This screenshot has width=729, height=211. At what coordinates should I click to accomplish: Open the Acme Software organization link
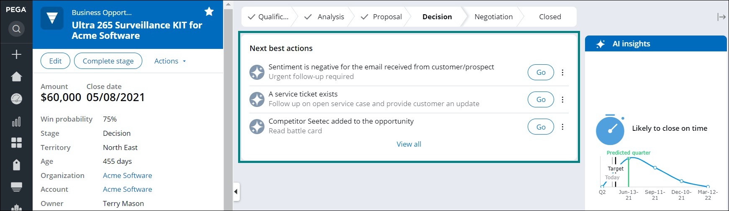(x=128, y=175)
